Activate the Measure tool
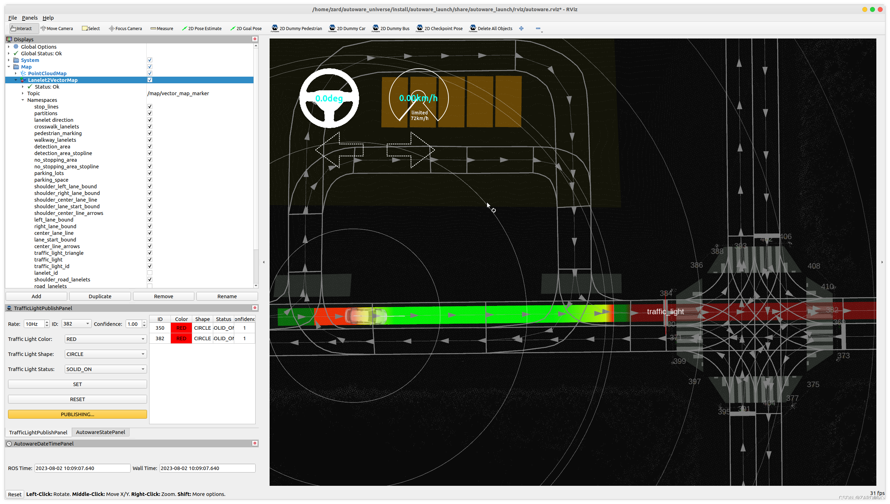This screenshot has height=504, width=890. pos(162,28)
